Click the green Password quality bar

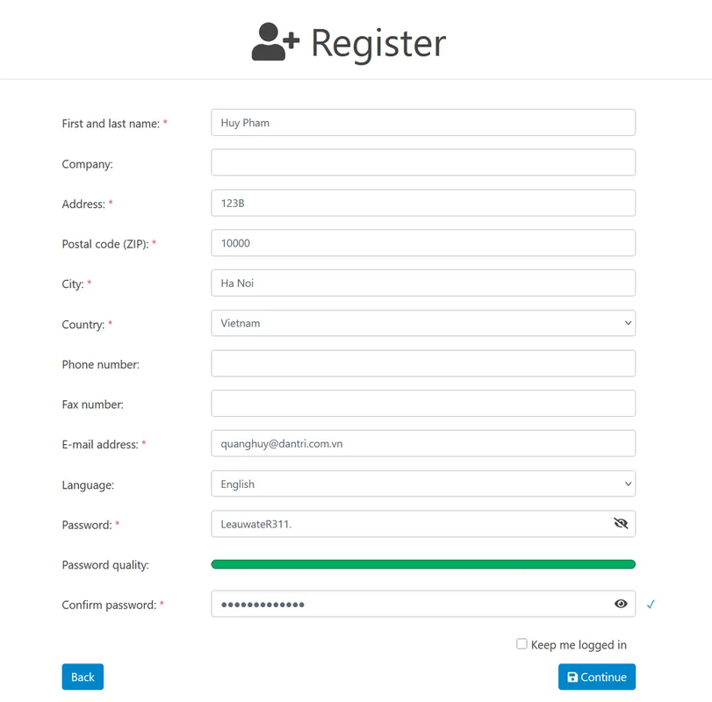point(423,563)
